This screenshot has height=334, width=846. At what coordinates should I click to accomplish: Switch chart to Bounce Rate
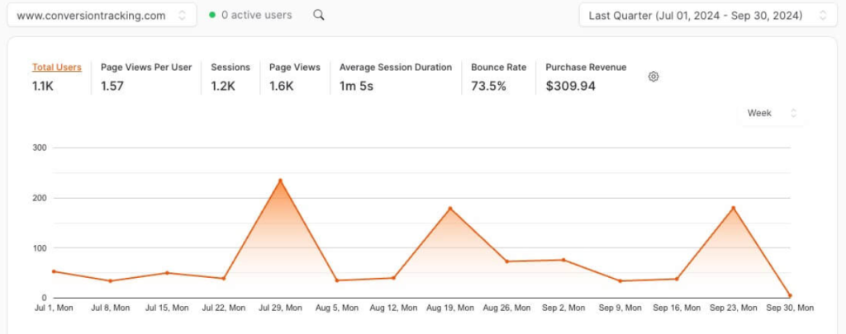tap(498, 68)
